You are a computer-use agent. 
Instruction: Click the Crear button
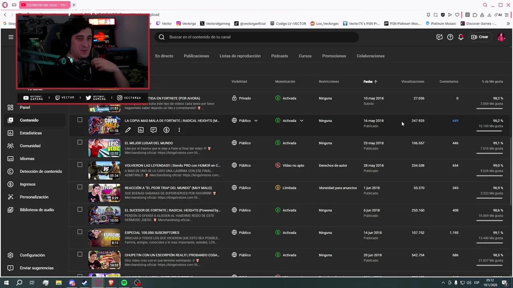click(x=480, y=37)
